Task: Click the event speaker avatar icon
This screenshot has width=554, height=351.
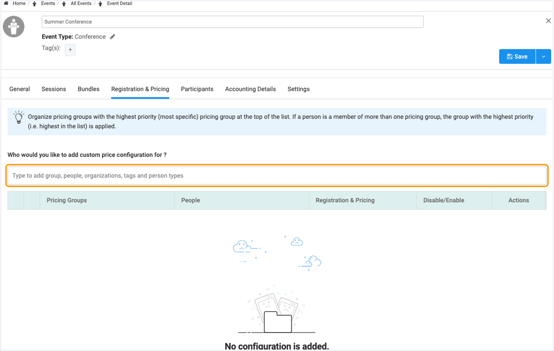Action: [x=13, y=27]
